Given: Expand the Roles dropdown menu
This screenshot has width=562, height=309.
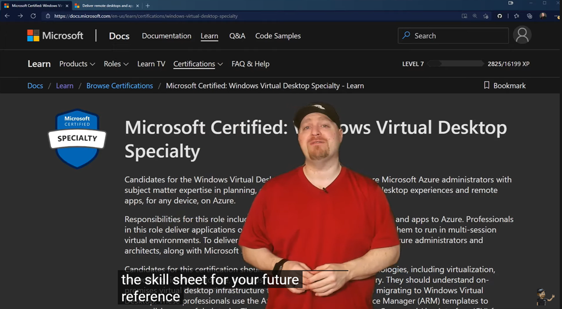Looking at the screenshot, I should tap(116, 64).
